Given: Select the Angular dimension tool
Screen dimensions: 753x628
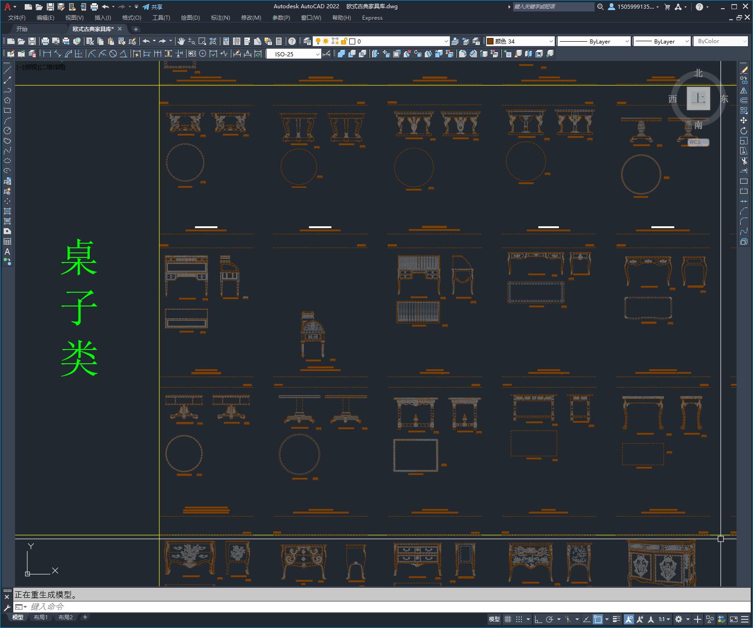Looking at the screenshot, I should point(123,54).
